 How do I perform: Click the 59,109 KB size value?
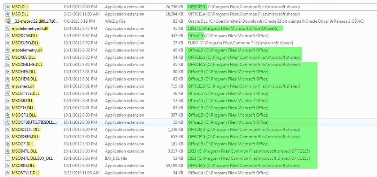[x=174, y=165]
